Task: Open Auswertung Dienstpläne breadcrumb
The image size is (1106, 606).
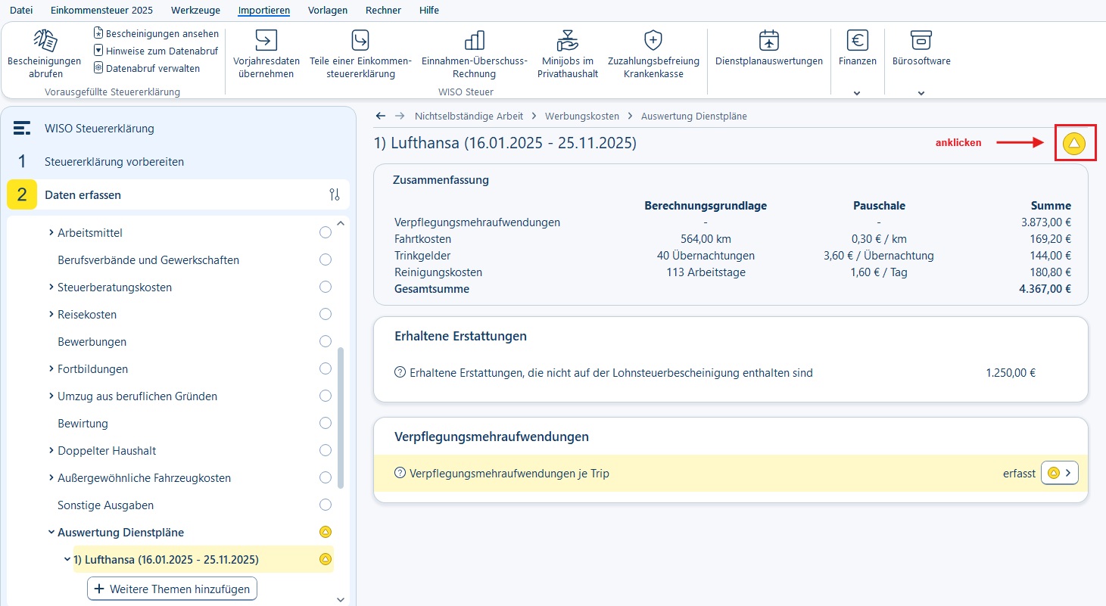Action: tap(694, 116)
